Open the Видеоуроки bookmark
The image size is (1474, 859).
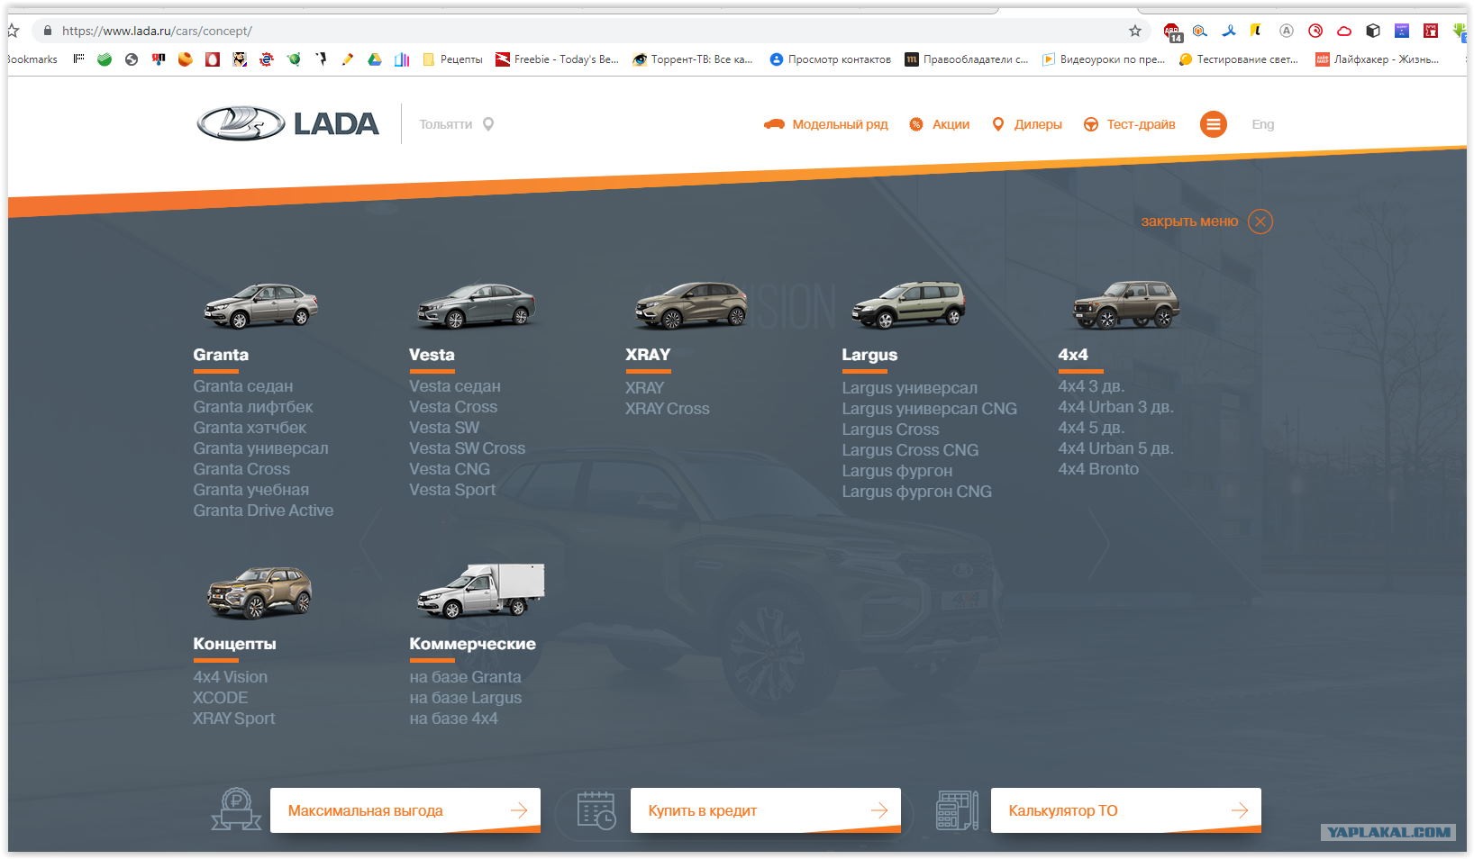1104,59
